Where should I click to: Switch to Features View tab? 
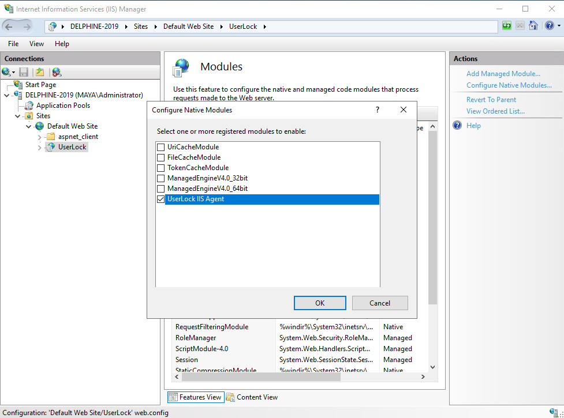click(196, 397)
